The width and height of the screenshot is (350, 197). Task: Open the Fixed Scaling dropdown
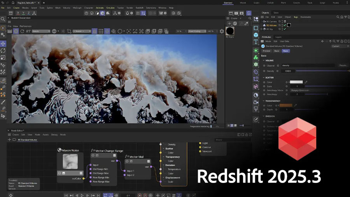(x=197, y=31)
